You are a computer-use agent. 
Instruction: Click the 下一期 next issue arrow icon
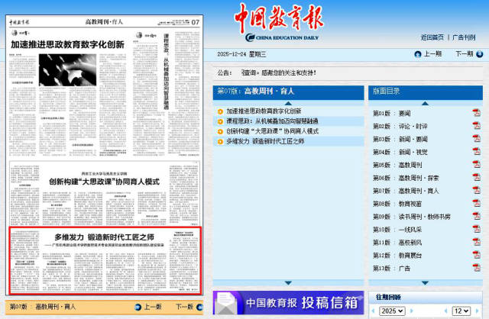[481, 54]
